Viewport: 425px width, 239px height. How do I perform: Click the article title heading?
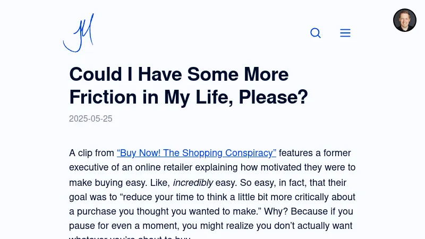189,86
